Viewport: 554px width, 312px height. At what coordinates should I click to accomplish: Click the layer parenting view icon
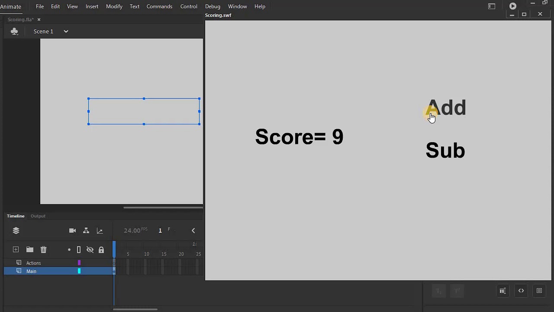(x=86, y=231)
